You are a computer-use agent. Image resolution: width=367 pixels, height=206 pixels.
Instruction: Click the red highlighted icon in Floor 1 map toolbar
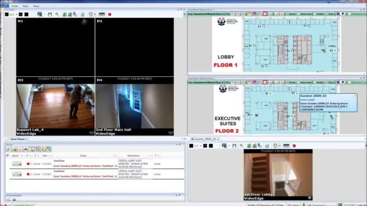(x=265, y=14)
